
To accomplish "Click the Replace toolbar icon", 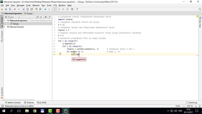I will click(x=40, y=9).
